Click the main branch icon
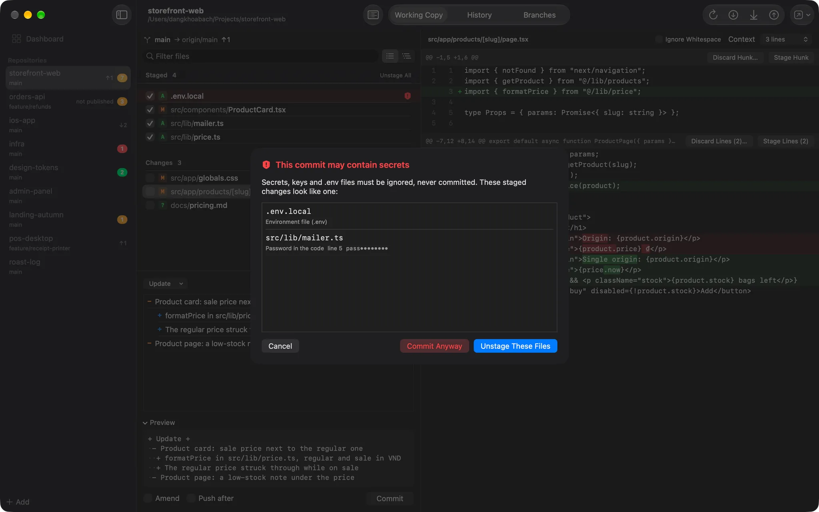The width and height of the screenshot is (819, 512). [x=147, y=40]
